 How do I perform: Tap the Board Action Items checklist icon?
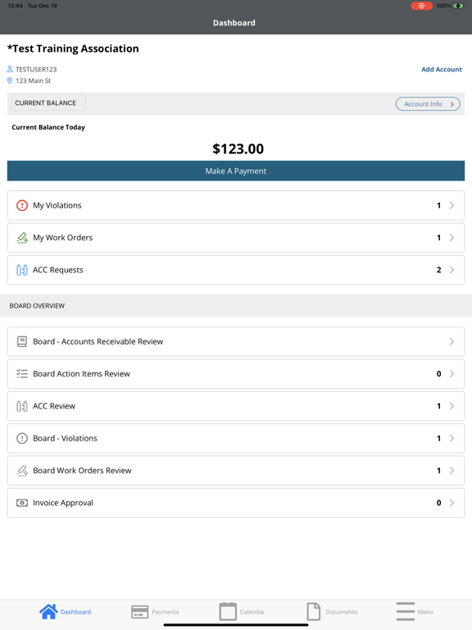click(22, 374)
